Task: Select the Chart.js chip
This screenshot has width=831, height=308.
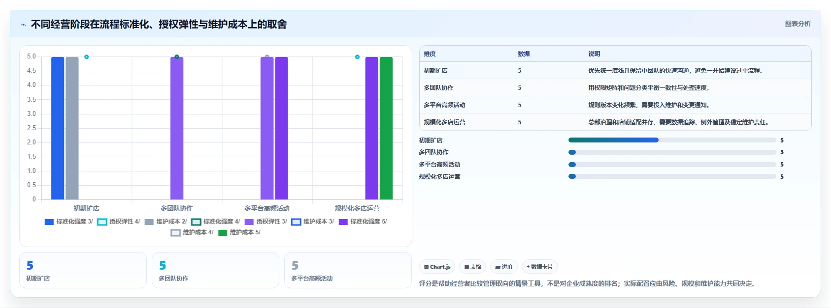Action: click(x=437, y=267)
